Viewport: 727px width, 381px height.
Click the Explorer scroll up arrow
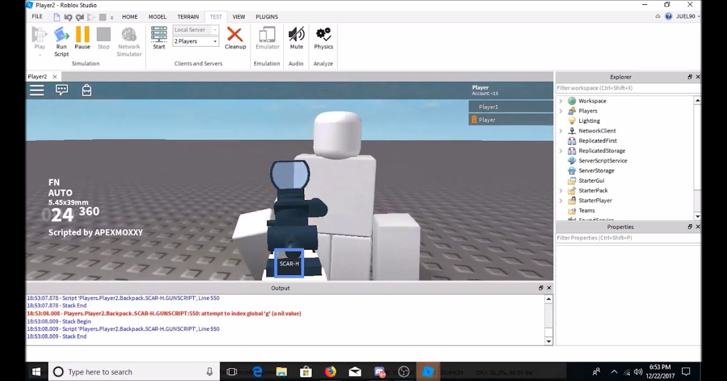697,100
